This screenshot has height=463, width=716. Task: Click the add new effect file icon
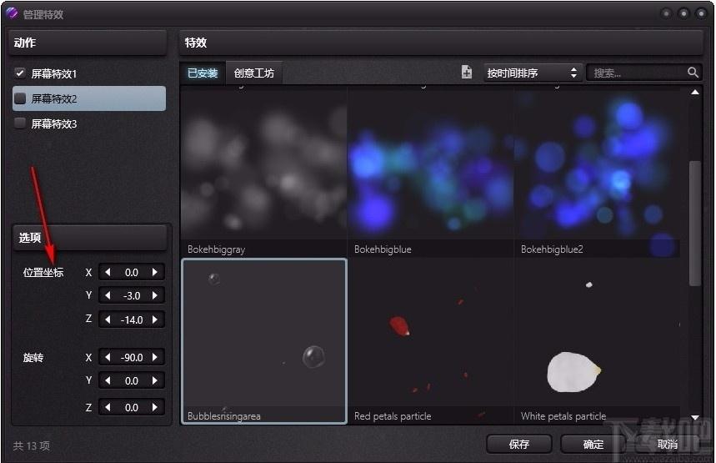coord(466,73)
